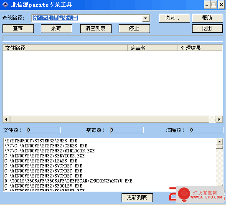Select the WINLOGON.EXE process entry
The width and height of the screenshot is (226, 205).
click(x=50, y=151)
